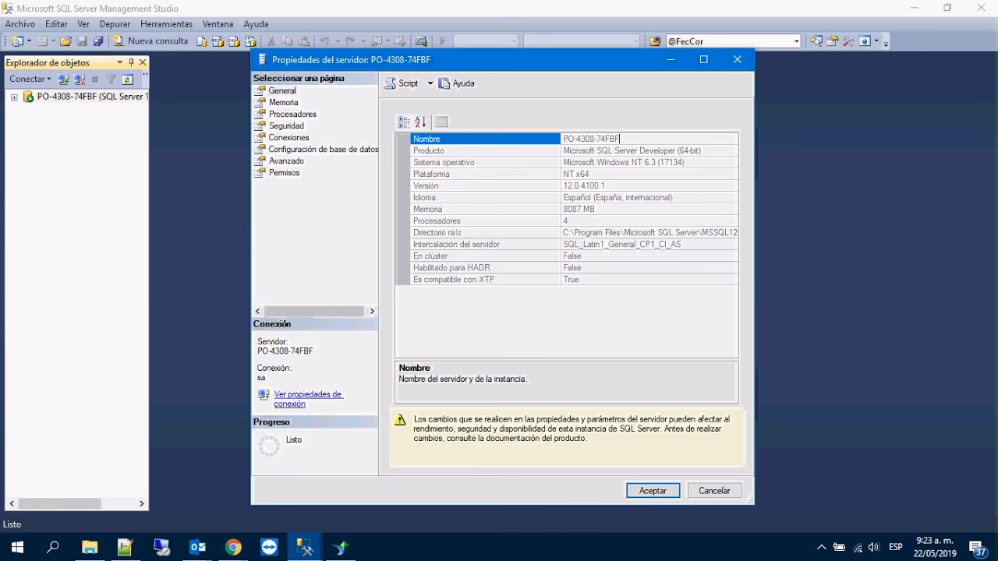Click the Open File folder icon
998x561 pixels.
click(x=66, y=41)
